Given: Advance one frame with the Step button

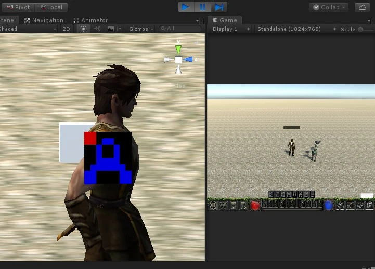Looking at the screenshot, I should (219, 7).
